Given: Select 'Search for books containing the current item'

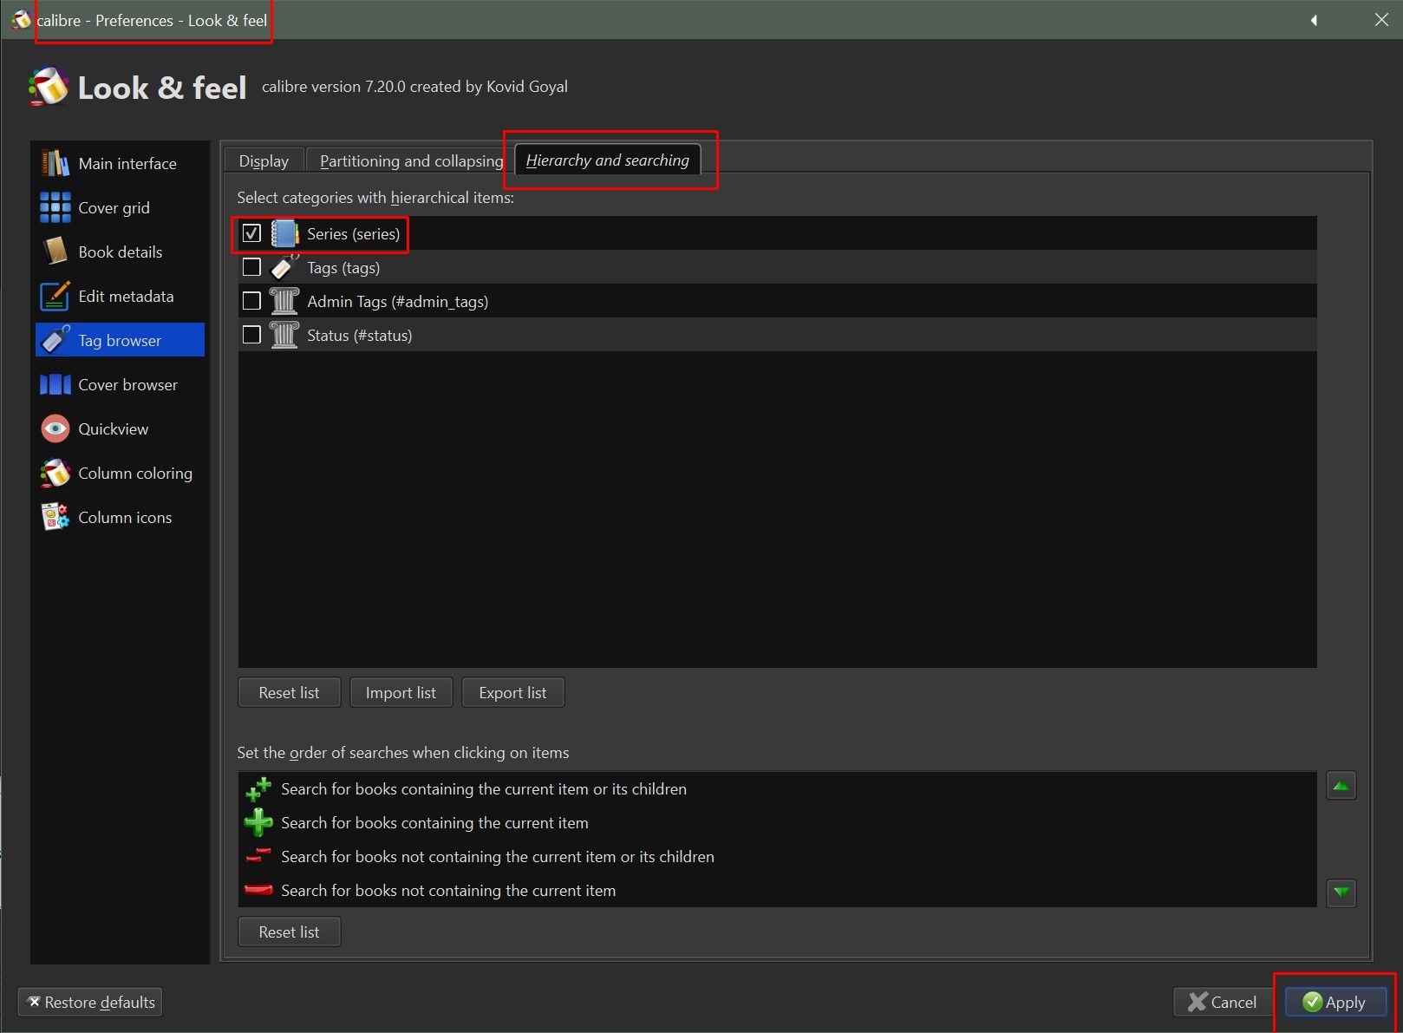Looking at the screenshot, I should (434, 822).
